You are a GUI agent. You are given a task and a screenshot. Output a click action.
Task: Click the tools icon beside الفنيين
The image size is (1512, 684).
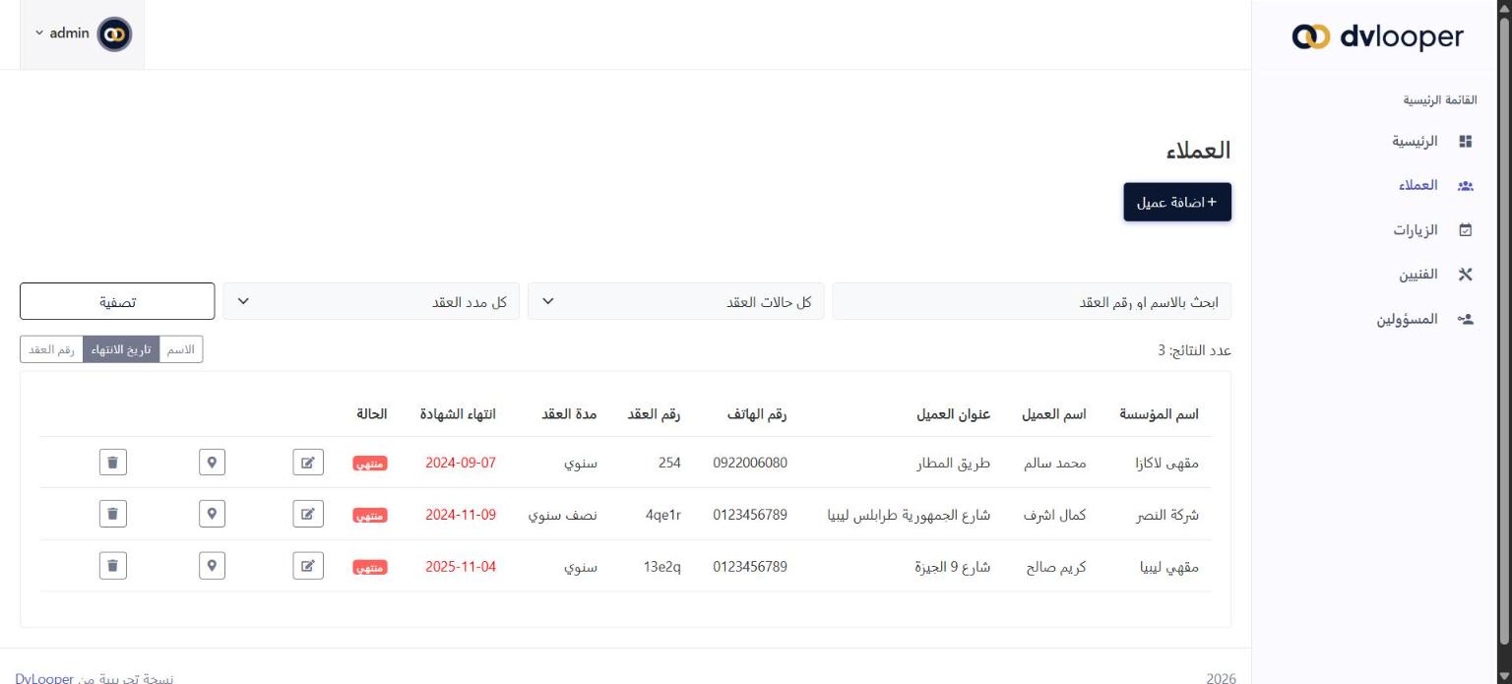pos(1465,275)
